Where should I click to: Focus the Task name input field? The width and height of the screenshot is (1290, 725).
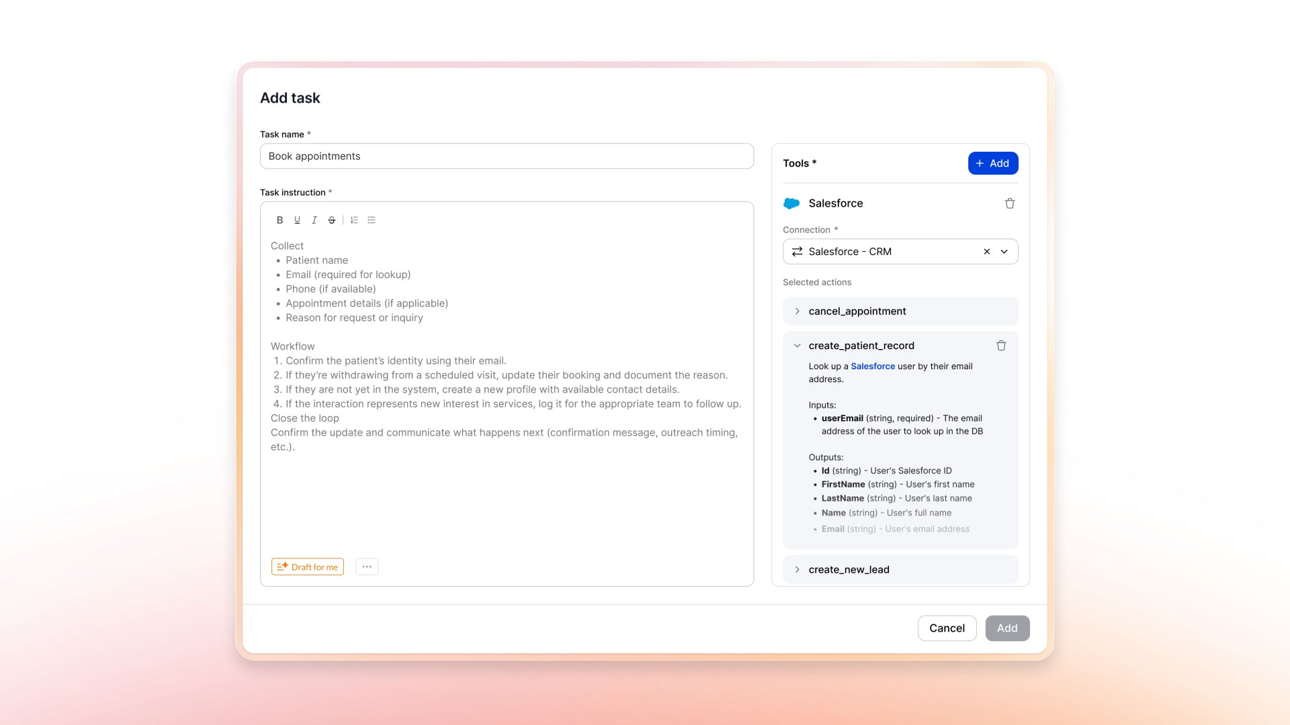click(x=507, y=156)
